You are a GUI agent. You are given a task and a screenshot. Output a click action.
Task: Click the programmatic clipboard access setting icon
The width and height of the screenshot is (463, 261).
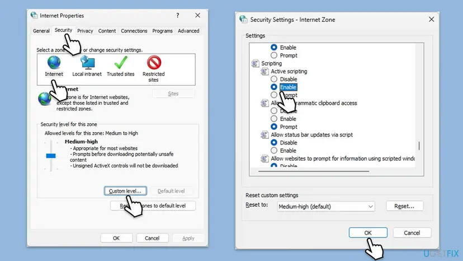[264, 103]
